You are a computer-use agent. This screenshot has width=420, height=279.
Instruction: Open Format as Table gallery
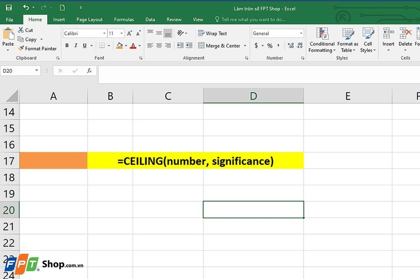point(348,40)
